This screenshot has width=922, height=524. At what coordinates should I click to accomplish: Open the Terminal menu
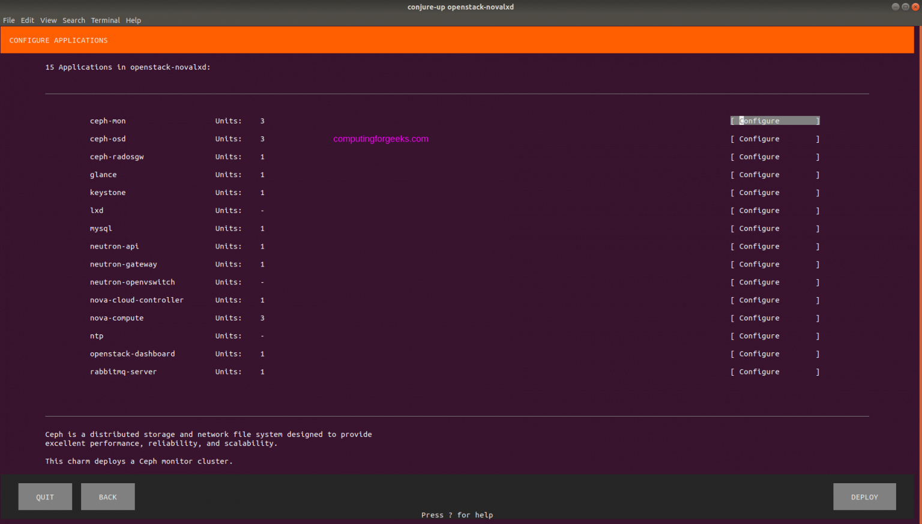click(106, 20)
